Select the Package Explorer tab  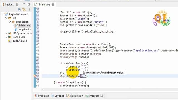(x=9, y=4)
